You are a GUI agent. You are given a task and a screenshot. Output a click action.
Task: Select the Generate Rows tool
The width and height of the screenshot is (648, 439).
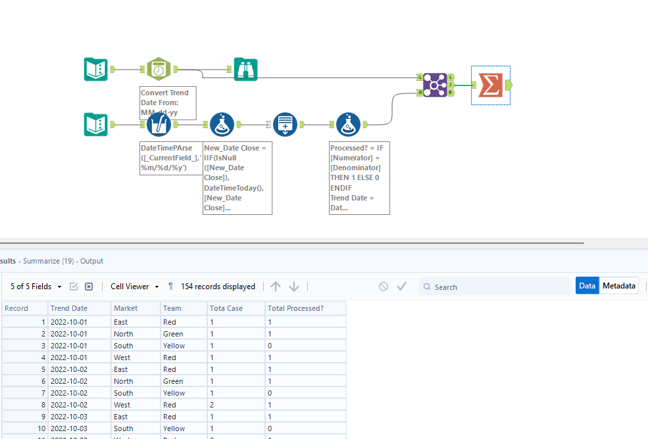click(285, 124)
